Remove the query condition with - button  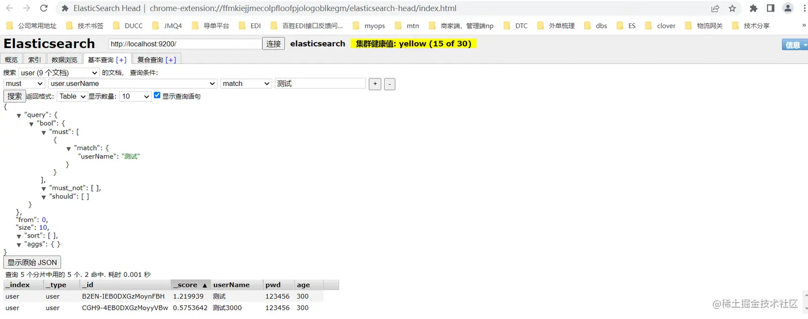coord(390,84)
